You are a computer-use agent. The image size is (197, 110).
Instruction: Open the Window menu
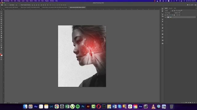(52, 1)
